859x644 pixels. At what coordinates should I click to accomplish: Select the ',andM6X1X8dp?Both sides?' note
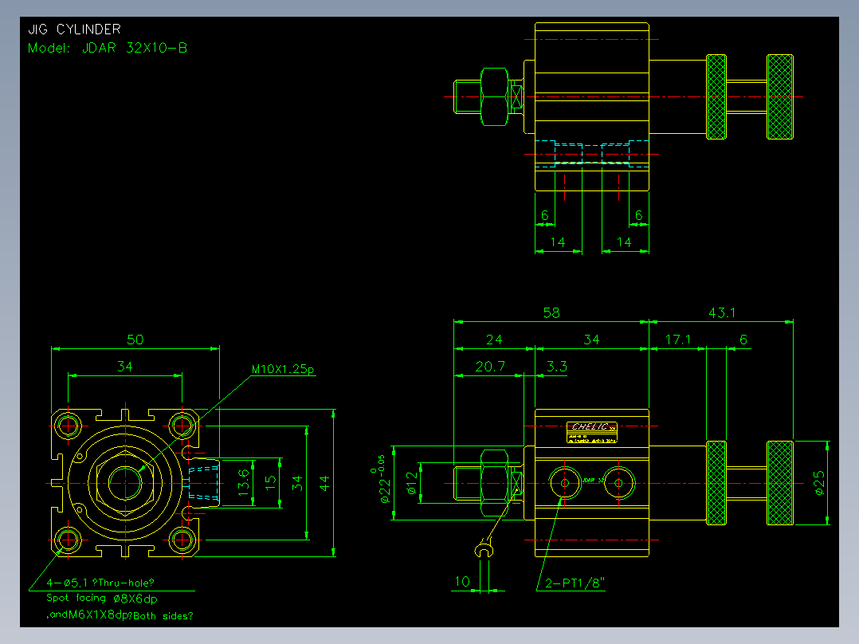[120, 615]
